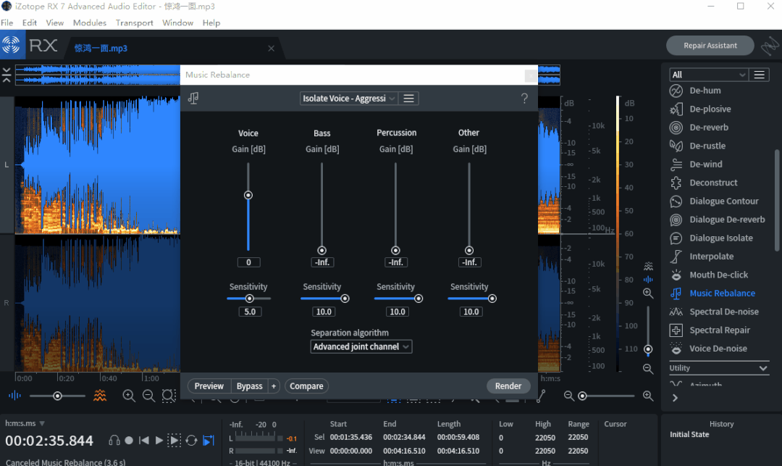Viewport: 782px width, 466px height.
Task: Click the plus button beside Bypass
Action: pos(273,386)
